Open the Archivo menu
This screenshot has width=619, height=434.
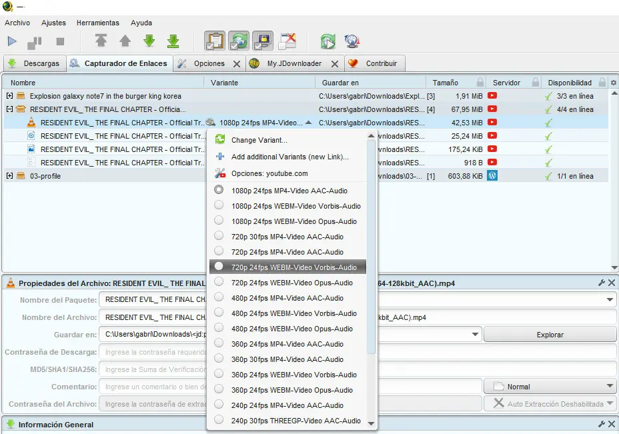tap(17, 23)
